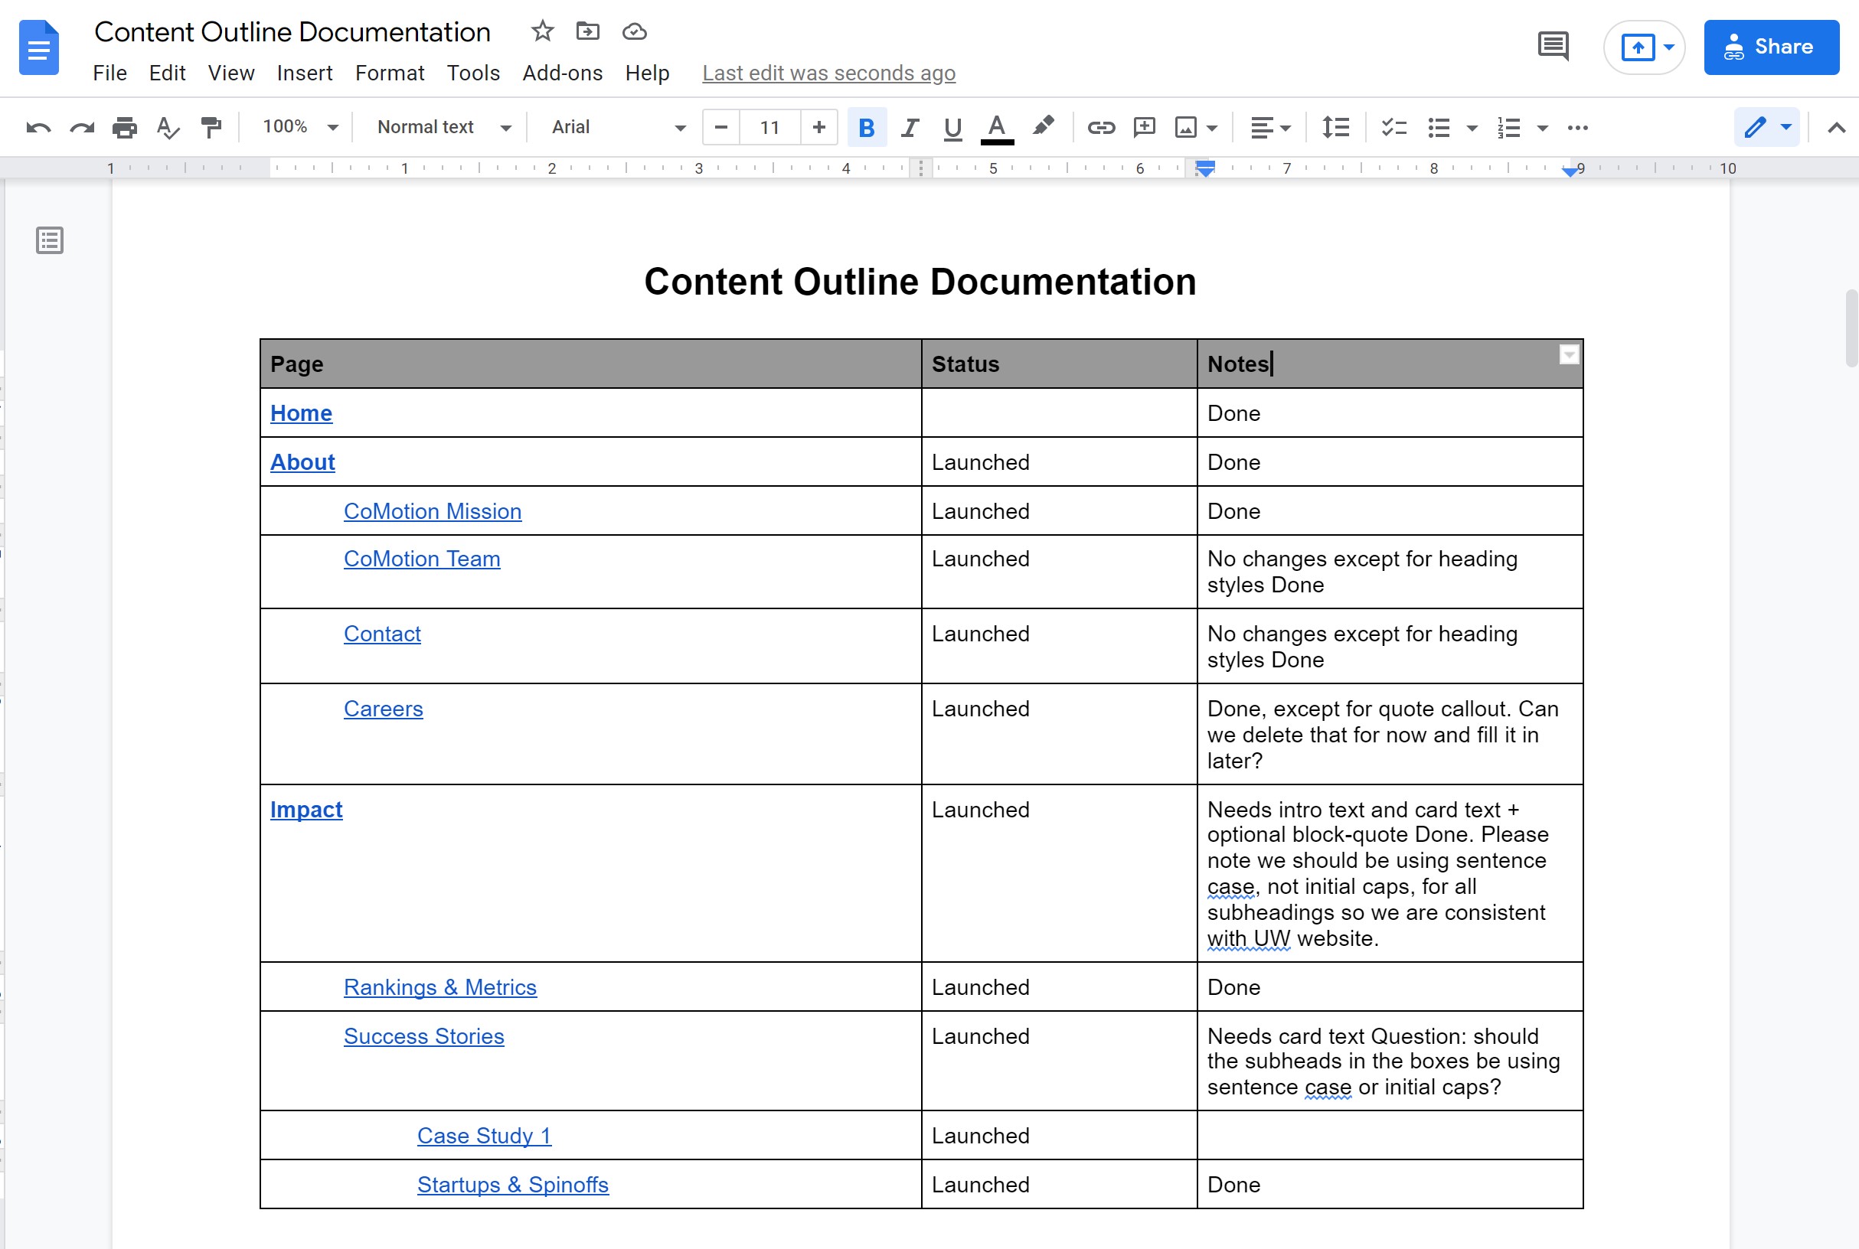
Task: Show more toolbar options (three dots)
Action: (x=1578, y=128)
